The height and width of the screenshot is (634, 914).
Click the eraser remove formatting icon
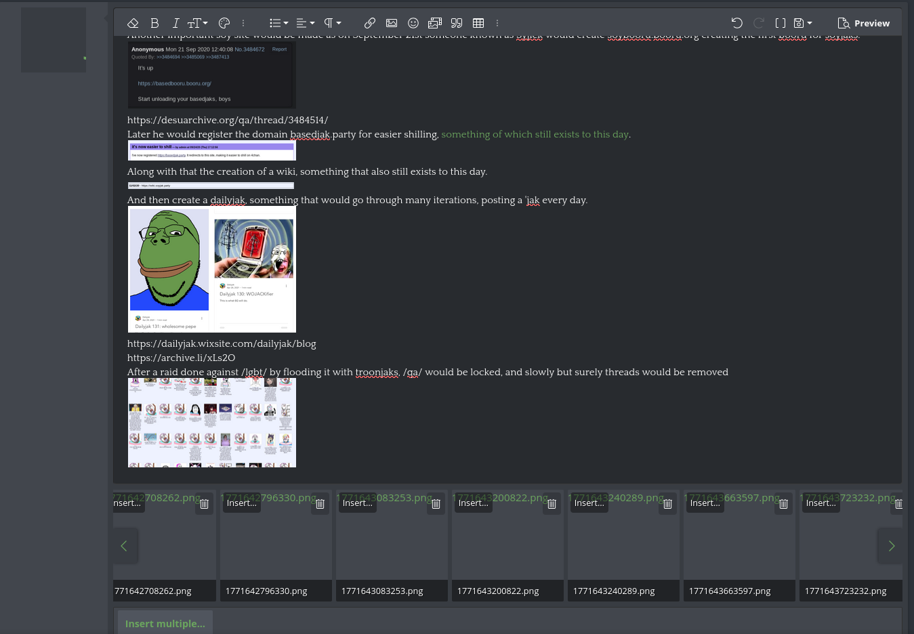(133, 23)
